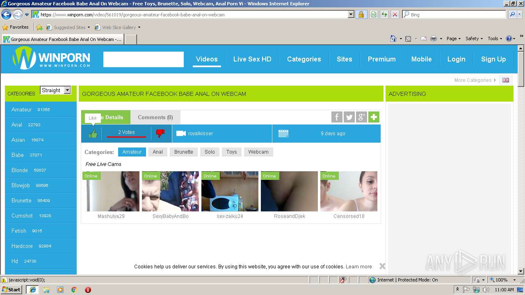Click the taskbar volume speaker icon
Screen dimensions: 525x295
486,290
